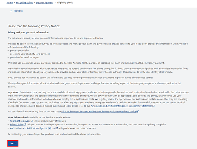Click breadcrumb separator arrow after My online claims

tap(35, 3)
